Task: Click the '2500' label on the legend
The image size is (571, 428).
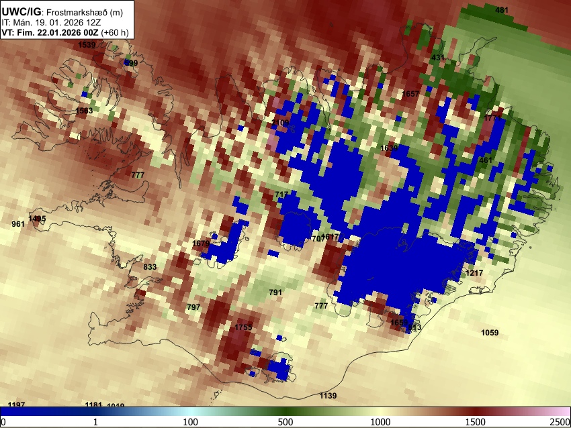Action: pos(560,422)
